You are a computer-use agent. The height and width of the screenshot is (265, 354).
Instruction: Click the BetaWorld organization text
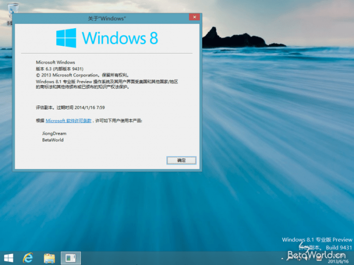coord(53,140)
